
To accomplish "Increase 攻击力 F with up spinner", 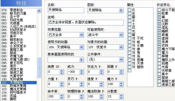I will tap(101, 71).
